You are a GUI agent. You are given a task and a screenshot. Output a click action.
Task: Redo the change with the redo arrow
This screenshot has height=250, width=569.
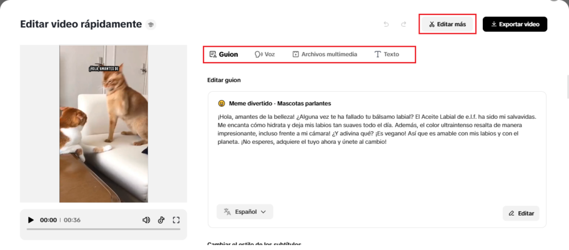[404, 24]
